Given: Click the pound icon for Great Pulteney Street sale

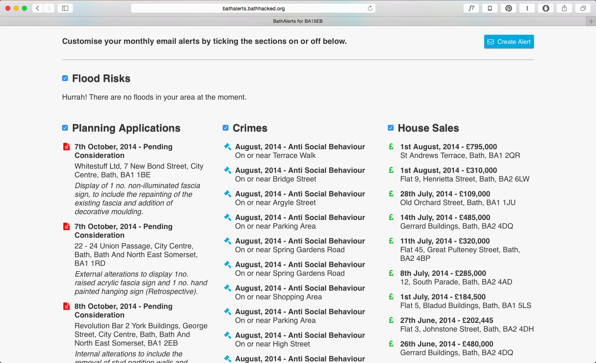Looking at the screenshot, I should pyautogui.click(x=391, y=241).
